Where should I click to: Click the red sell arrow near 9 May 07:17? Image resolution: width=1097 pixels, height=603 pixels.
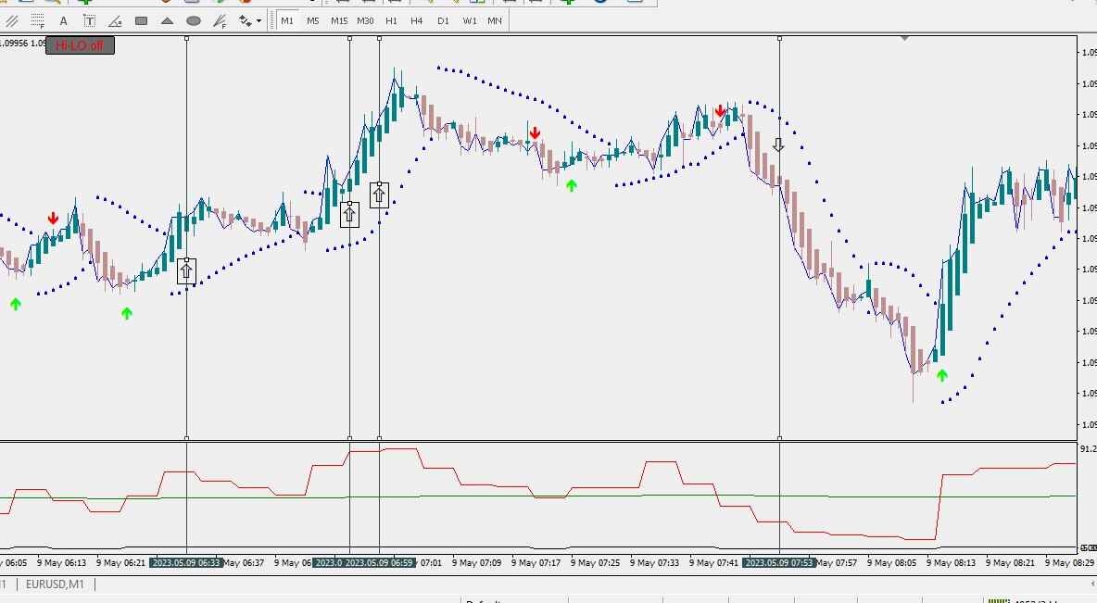(x=536, y=132)
